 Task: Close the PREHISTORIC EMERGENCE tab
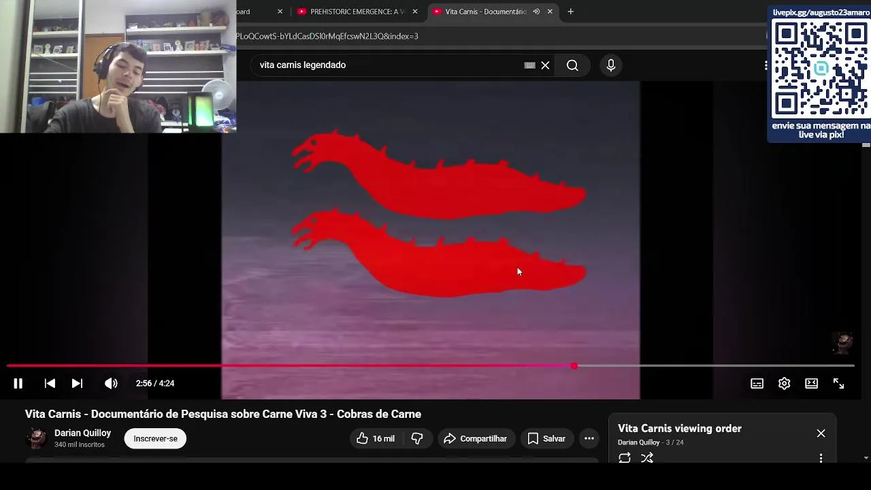415,12
